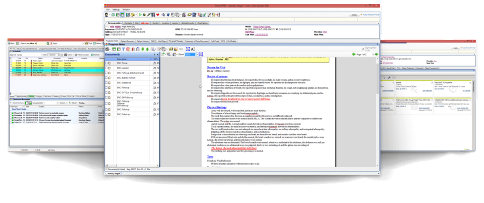Click the blue dotted grid icon beside CDA
The image size is (484, 203).
188,49
